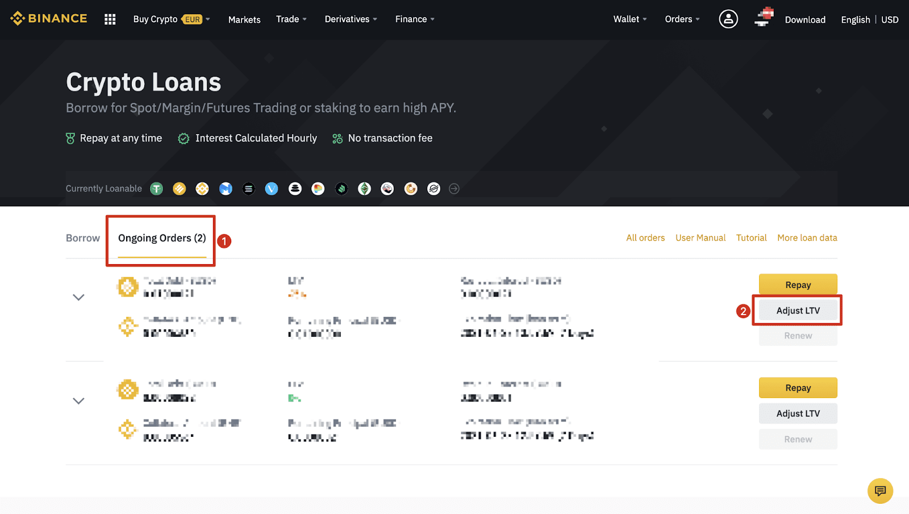Expand the first ongoing loan order
The height and width of the screenshot is (514, 909).
[78, 297]
